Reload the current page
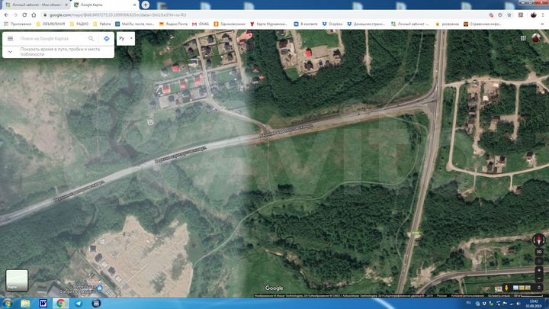Viewport: 549px width, 309px height. click(x=24, y=15)
